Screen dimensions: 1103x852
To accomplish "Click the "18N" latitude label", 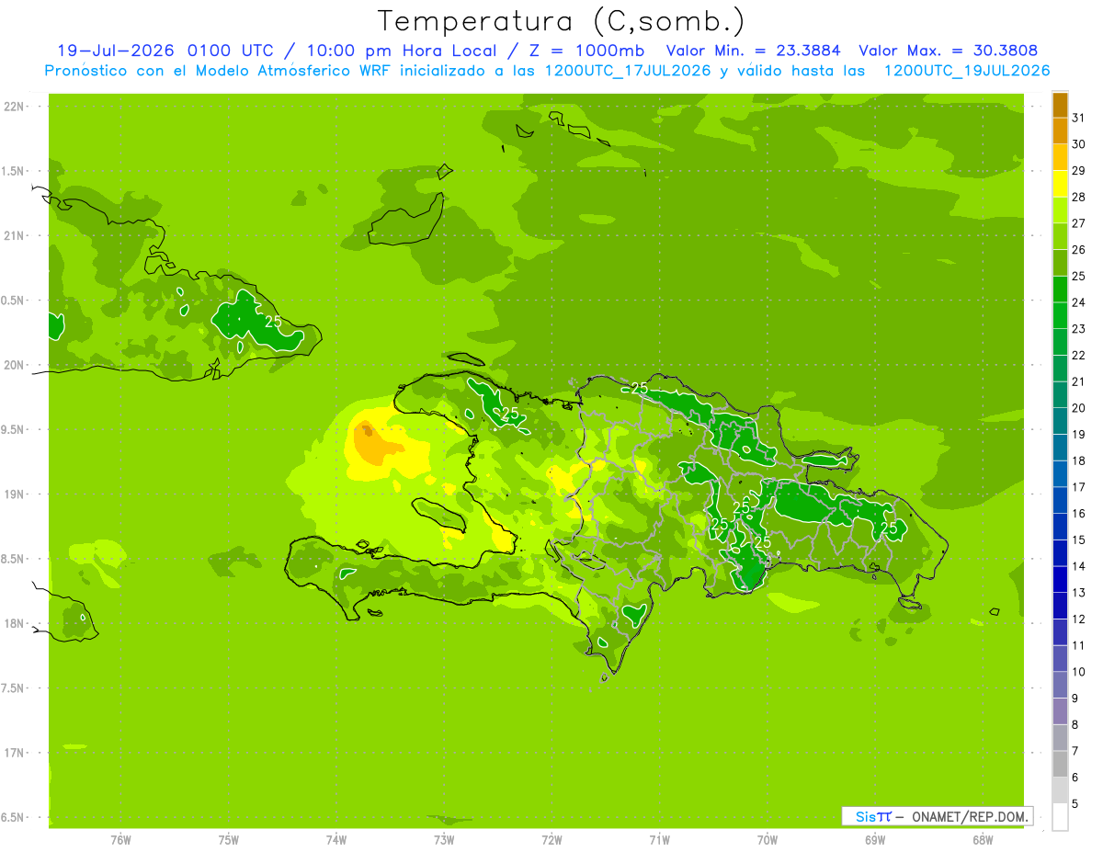I will [x=14, y=623].
